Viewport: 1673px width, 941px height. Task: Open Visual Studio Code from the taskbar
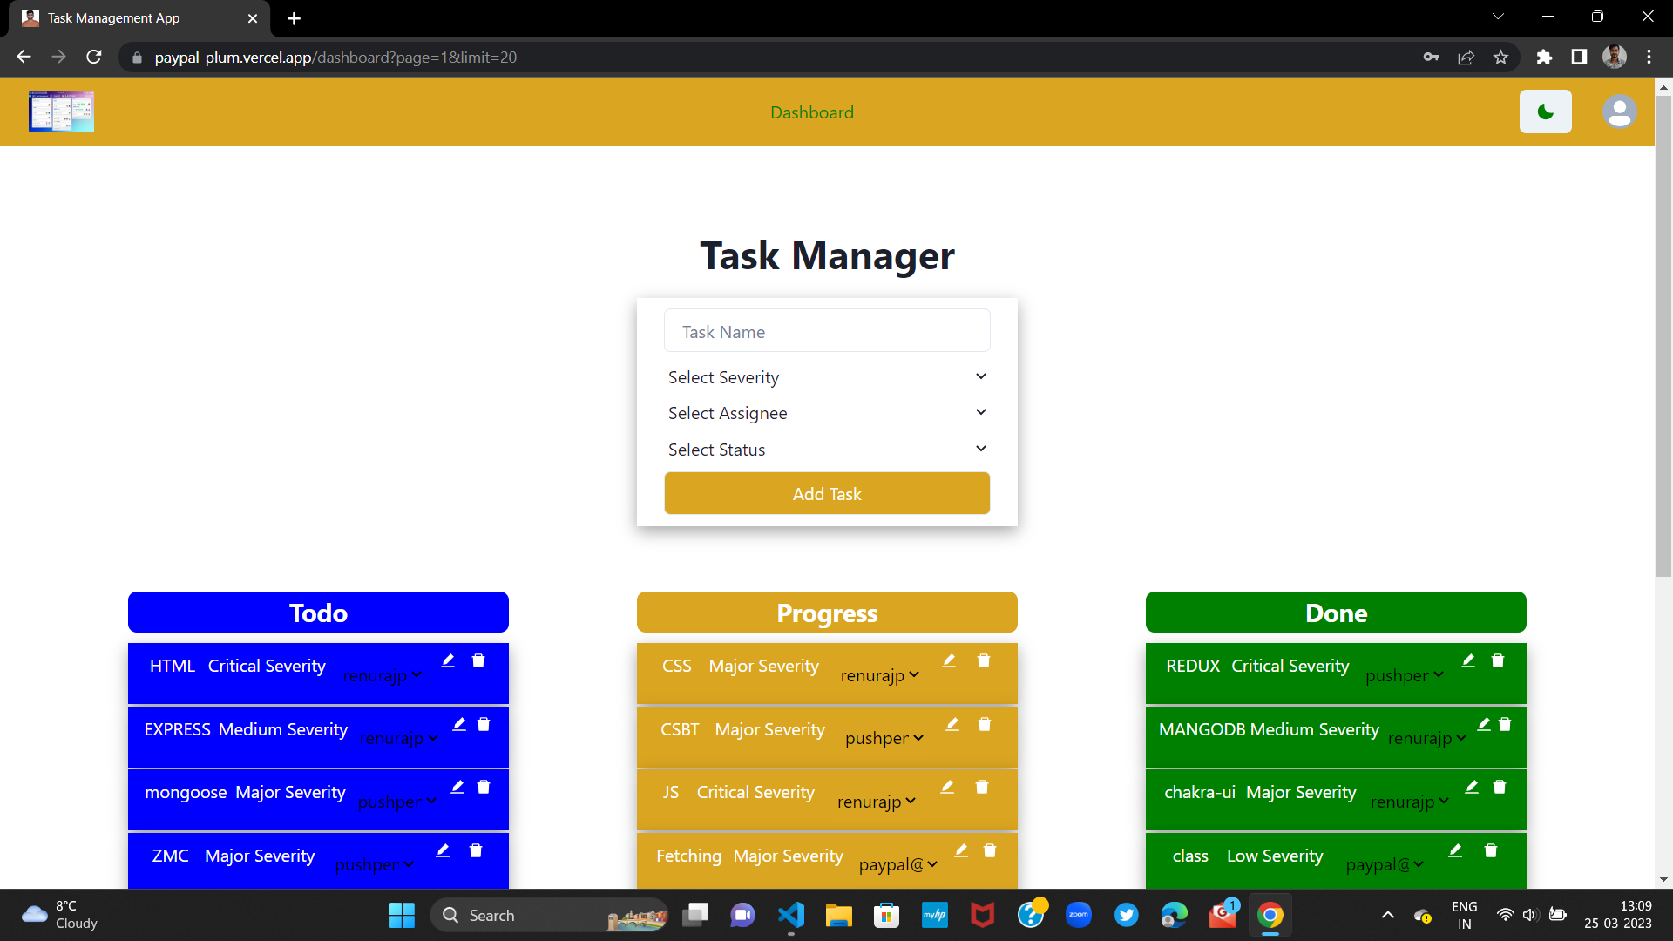pyautogui.click(x=790, y=915)
